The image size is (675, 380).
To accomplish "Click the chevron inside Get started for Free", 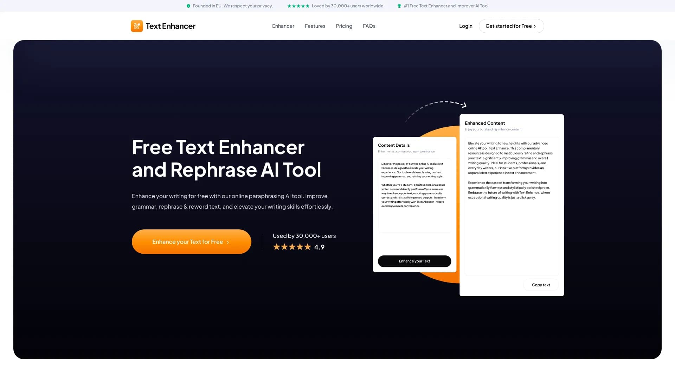I will point(535,26).
